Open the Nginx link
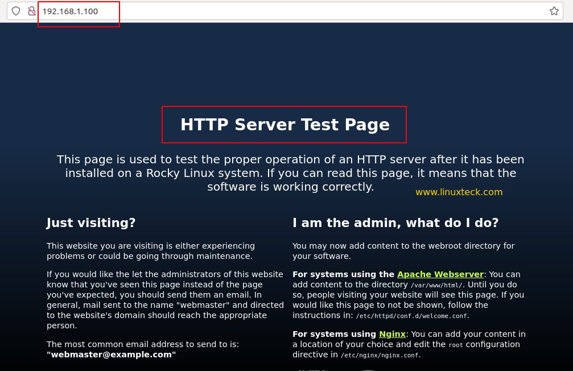573x371 pixels. [x=392, y=334]
